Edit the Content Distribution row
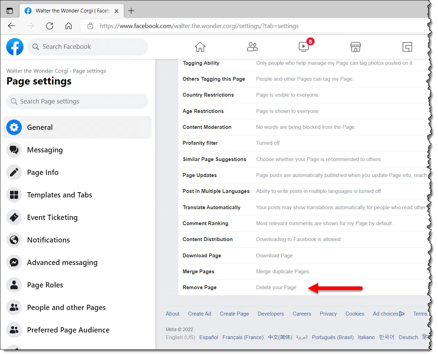438x355 pixels. point(304,239)
